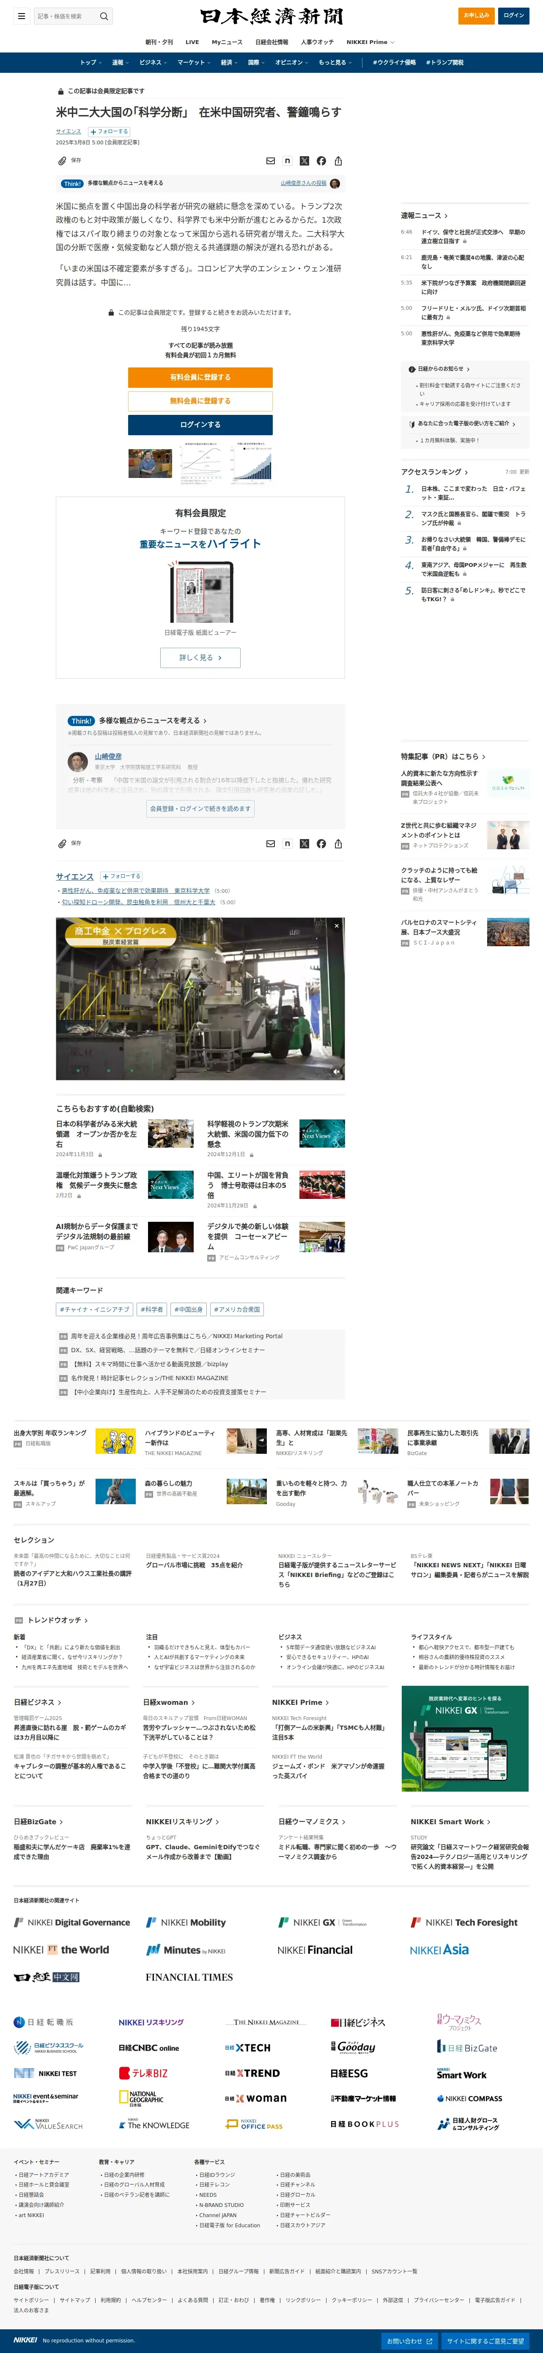Expand the トップ navigation dropdown
Screen dimensions: 543x2353
point(90,62)
